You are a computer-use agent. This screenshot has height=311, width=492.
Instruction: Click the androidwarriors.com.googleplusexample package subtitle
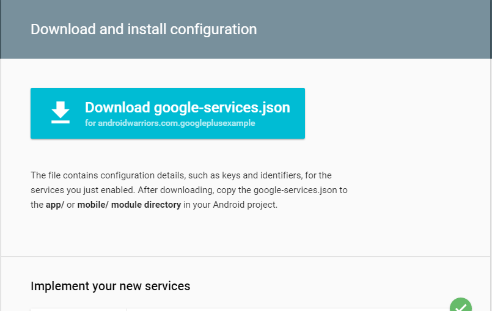pos(170,123)
